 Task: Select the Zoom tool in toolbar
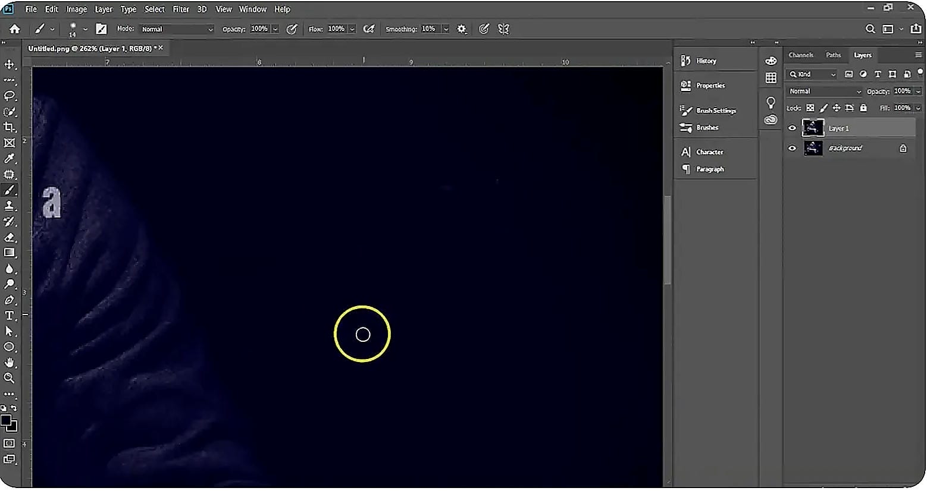(10, 378)
